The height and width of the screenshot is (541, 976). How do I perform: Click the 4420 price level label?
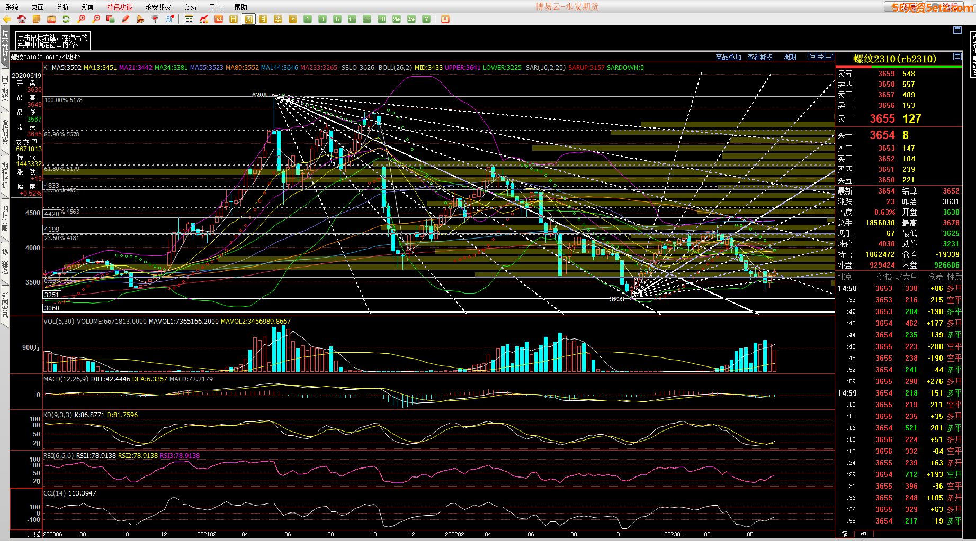(x=52, y=214)
